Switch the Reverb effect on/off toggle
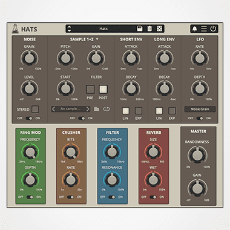 point(153,197)
